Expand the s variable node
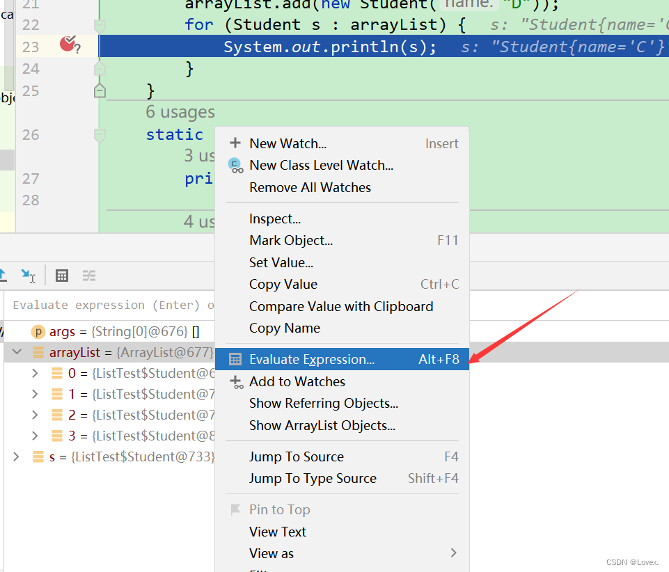Image resolution: width=669 pixels, height=572 pixels. (16, 456)
